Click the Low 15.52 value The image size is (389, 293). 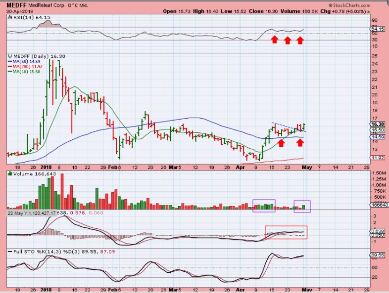[x=233, y=11]
